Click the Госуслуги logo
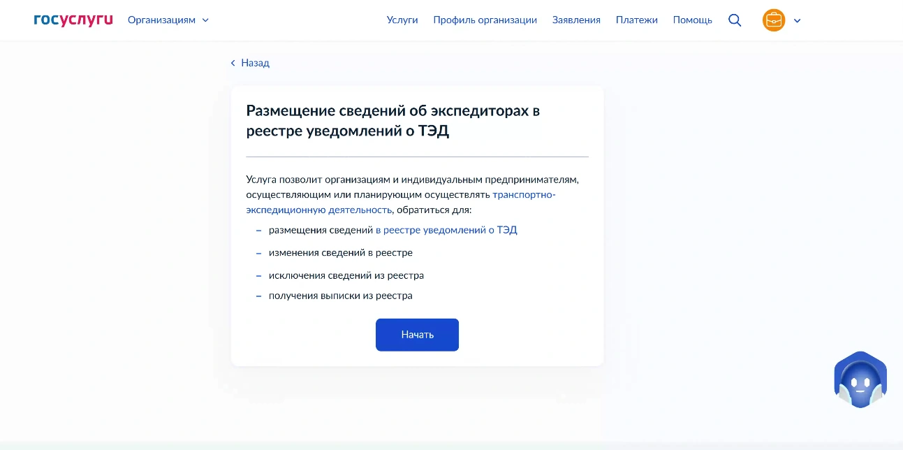 (x=73, y=20)
